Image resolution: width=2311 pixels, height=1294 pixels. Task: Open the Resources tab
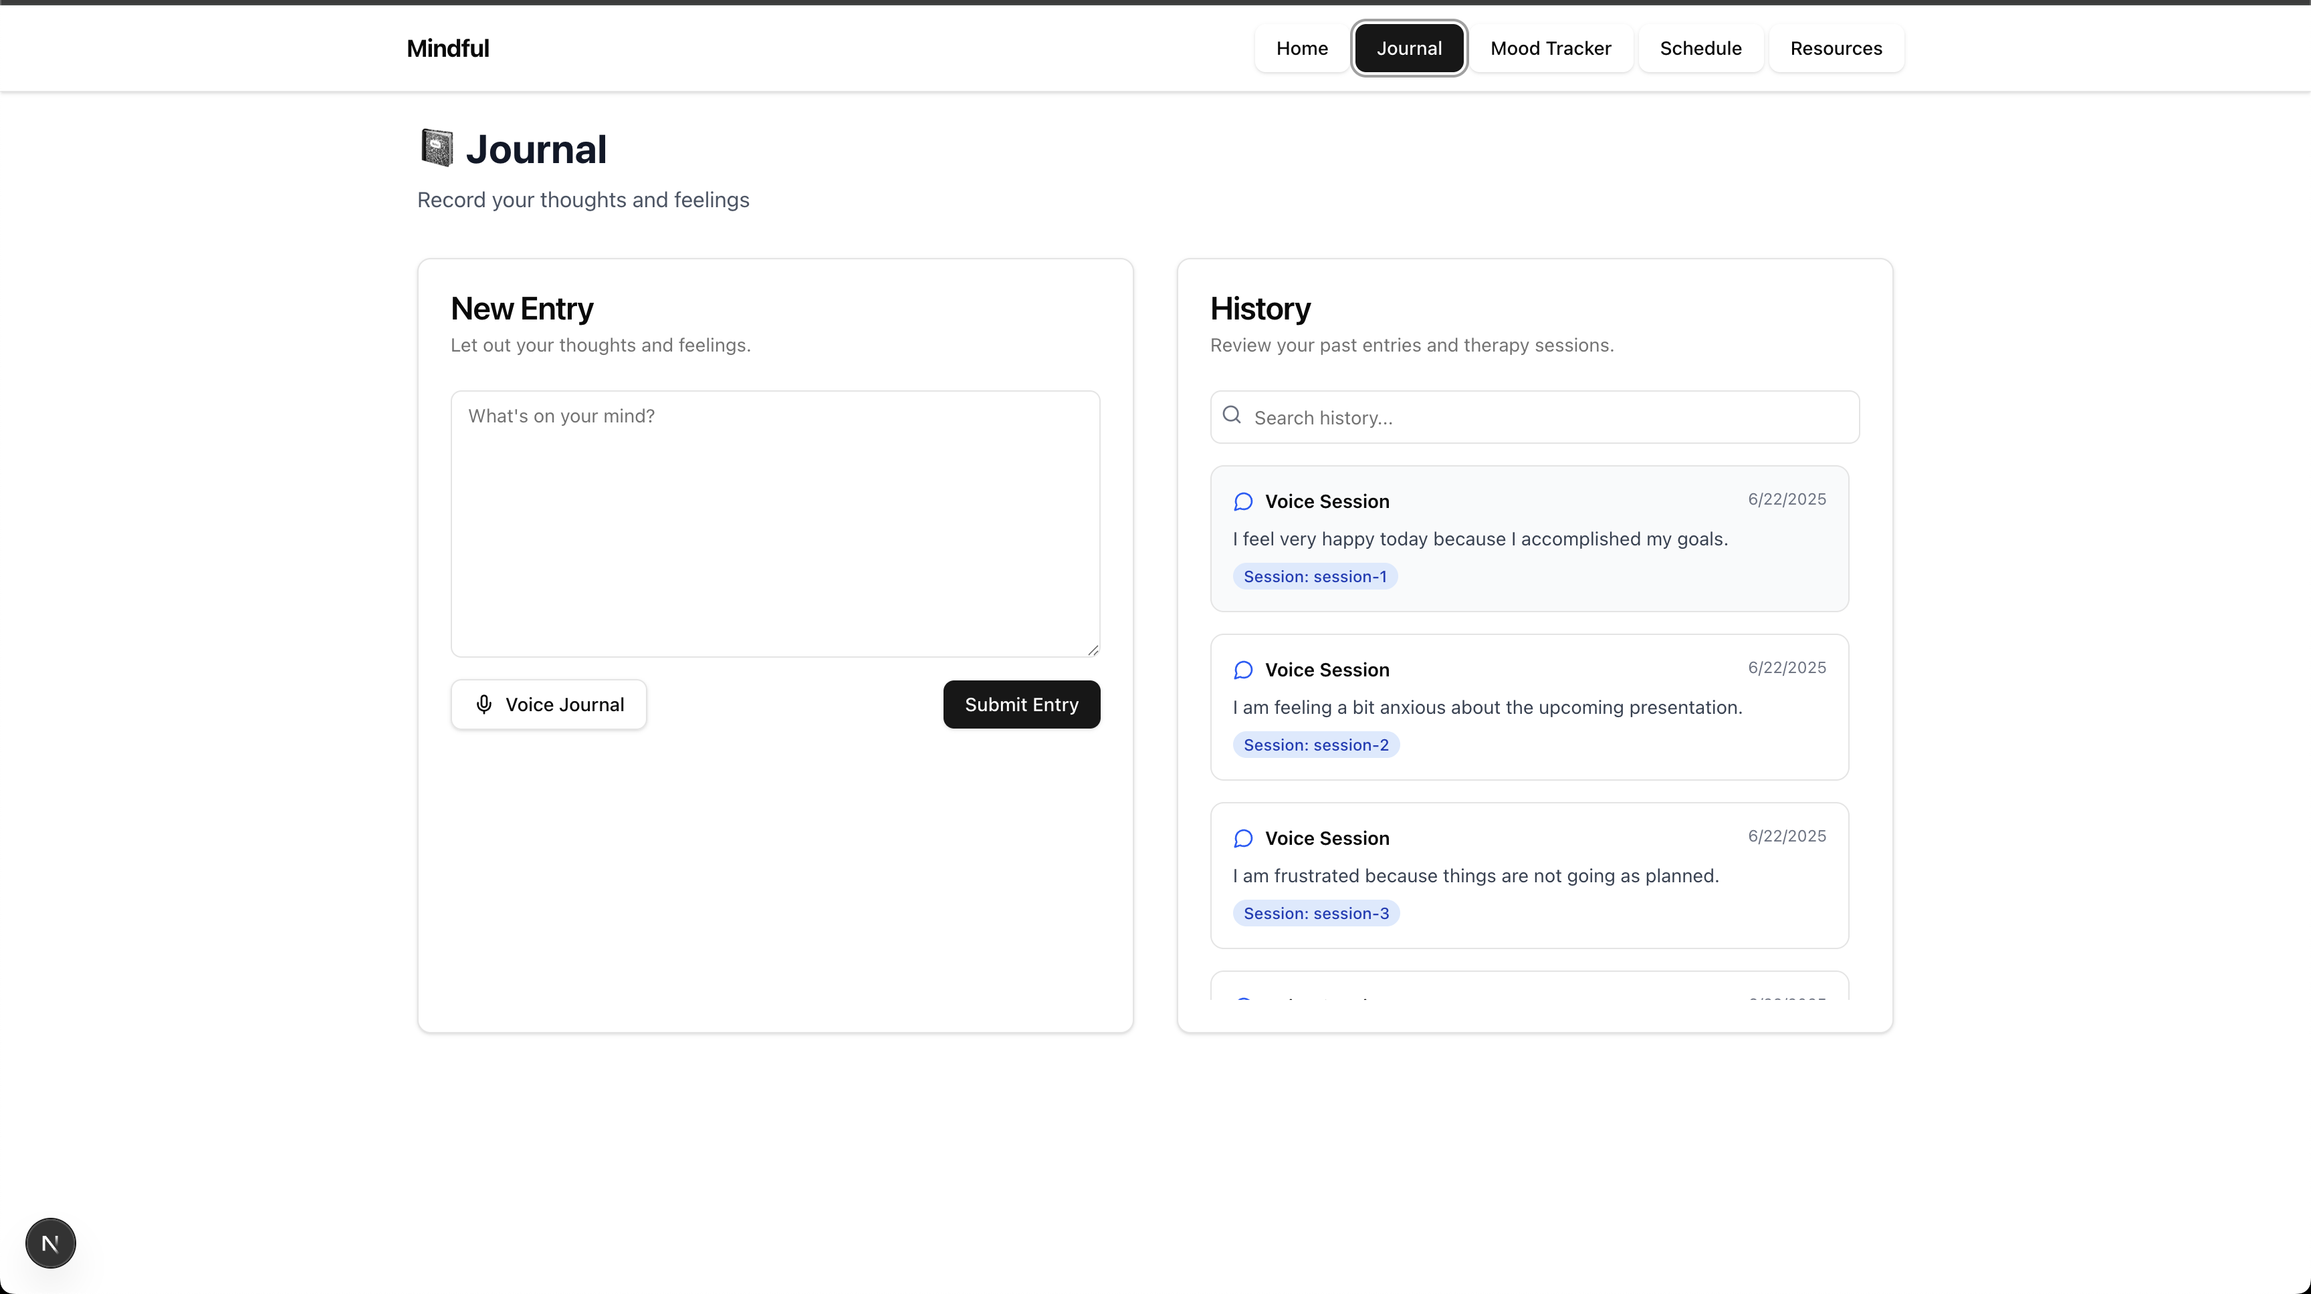pos(1836,48)
